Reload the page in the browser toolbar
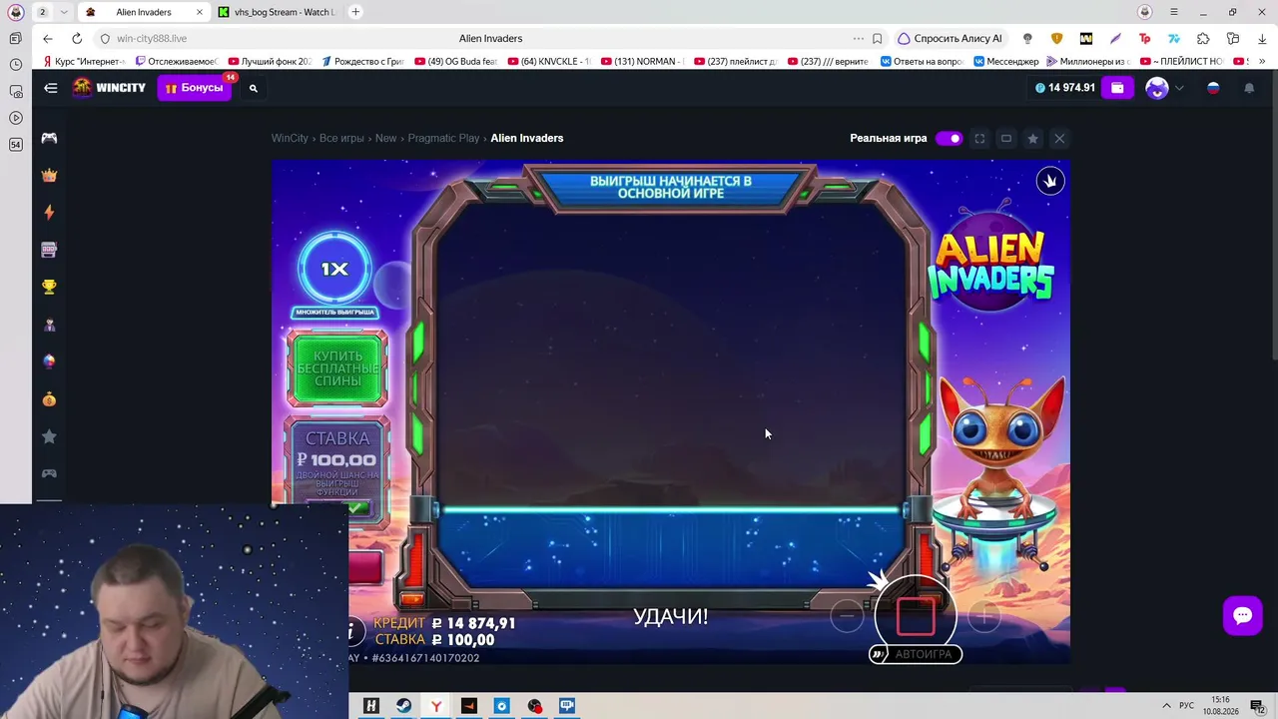This screenshot has width=1278, height=719. 77,38
